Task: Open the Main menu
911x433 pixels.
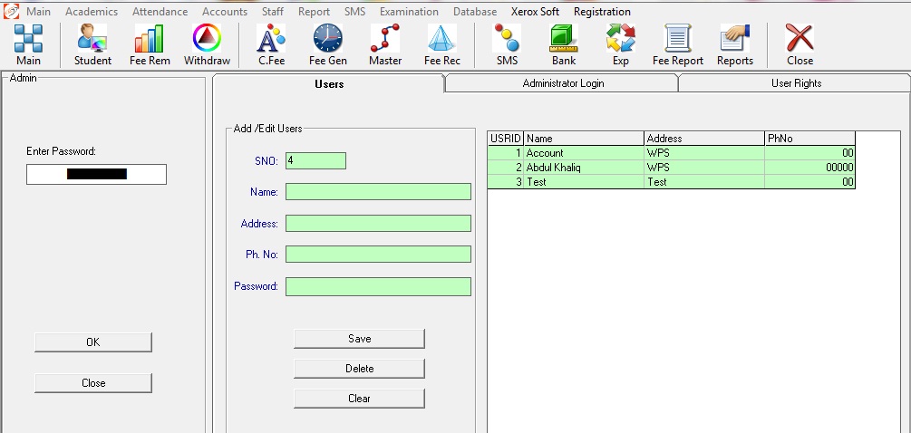Action: click(x=38, y=12)
